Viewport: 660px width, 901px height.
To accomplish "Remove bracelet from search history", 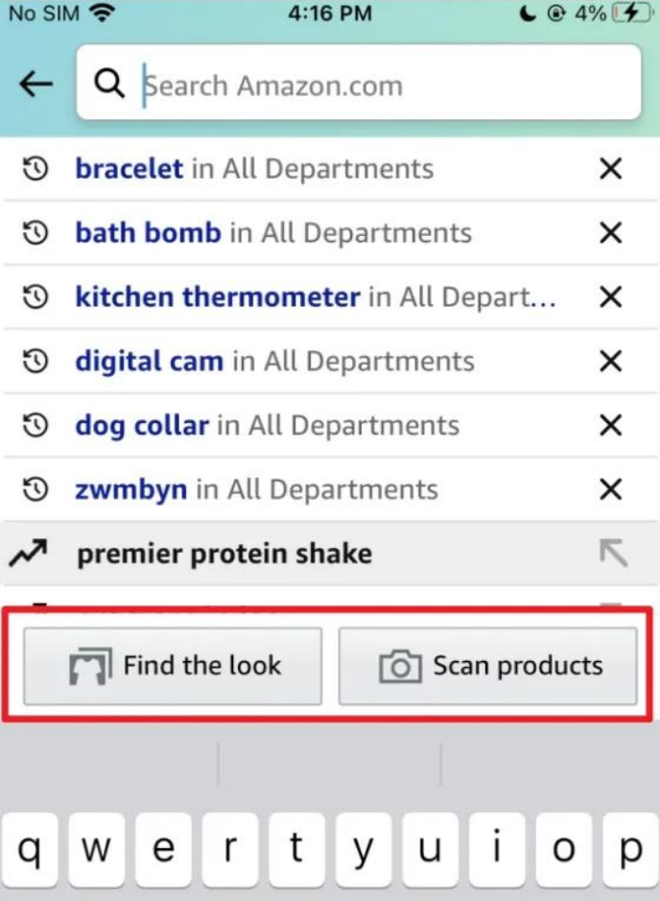I will point(610,170).
